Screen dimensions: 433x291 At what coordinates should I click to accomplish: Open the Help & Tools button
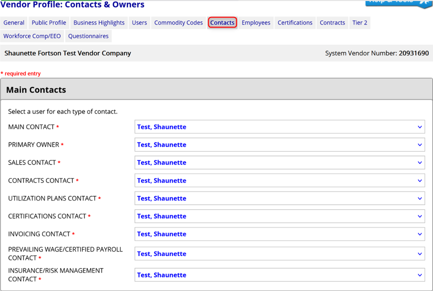click(398, 3)
